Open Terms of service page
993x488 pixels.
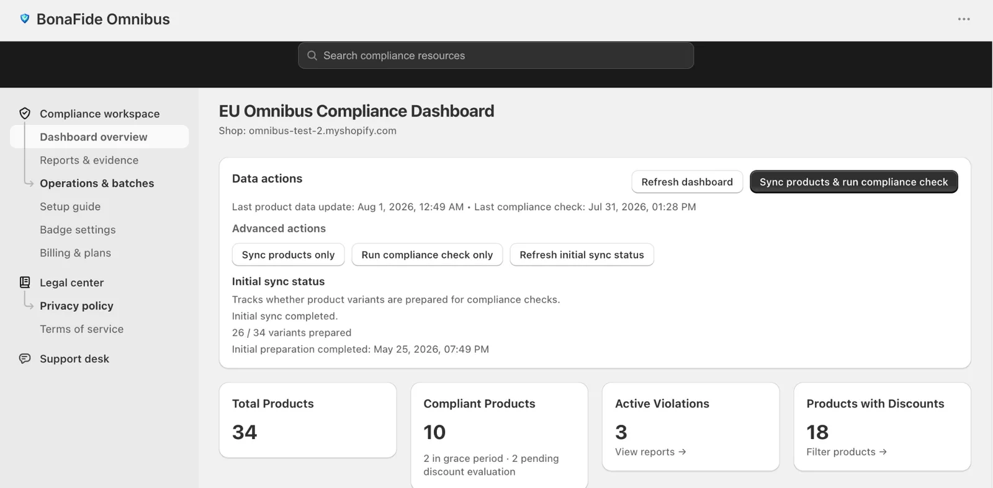pos(81,329)
